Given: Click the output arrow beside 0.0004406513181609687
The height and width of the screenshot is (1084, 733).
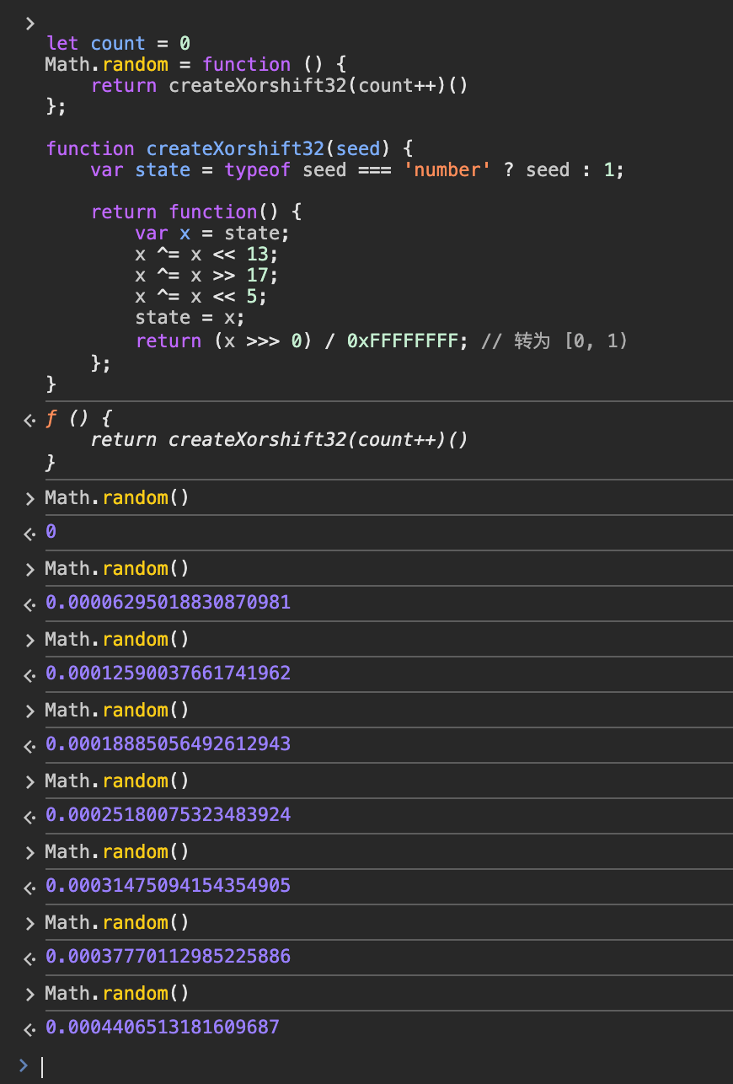Looking at the screenshot, I should [29, 1028].
